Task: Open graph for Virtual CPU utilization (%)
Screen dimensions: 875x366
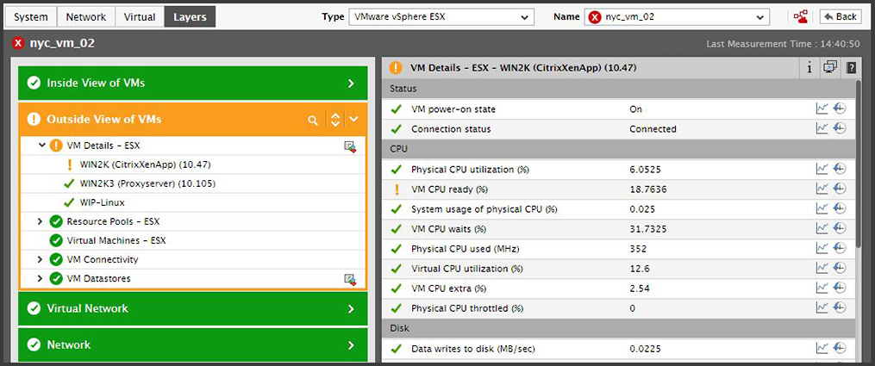Action: (x=822, y=268)
